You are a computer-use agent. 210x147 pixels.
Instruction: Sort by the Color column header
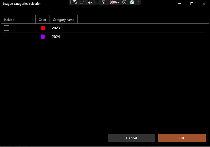pyautogui.click(x=42, y=20)
